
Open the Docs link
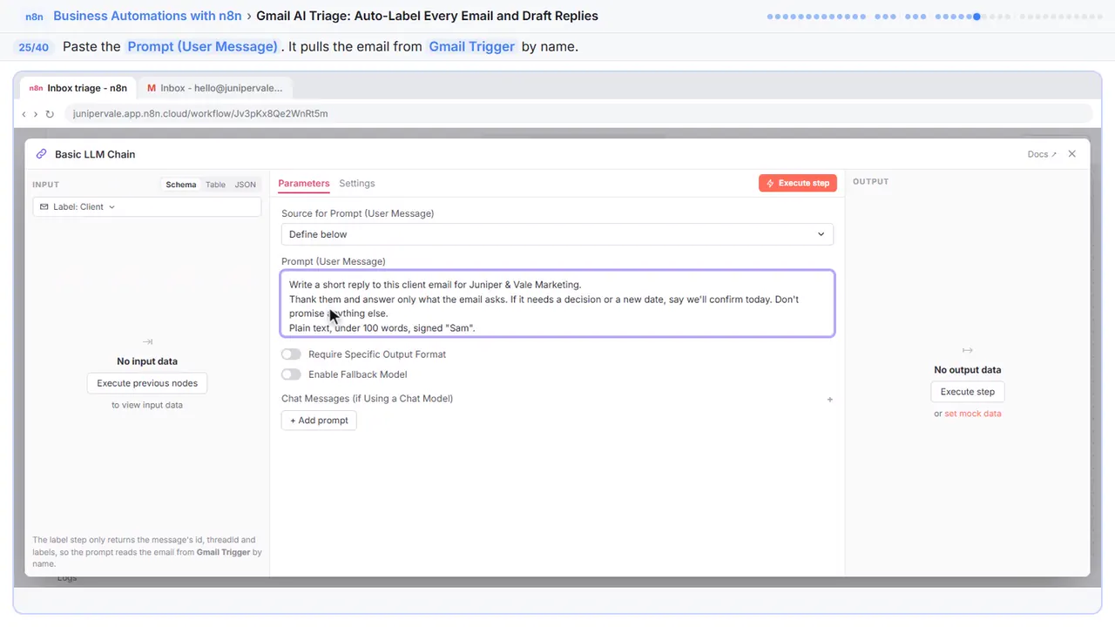coord(1042,154)
